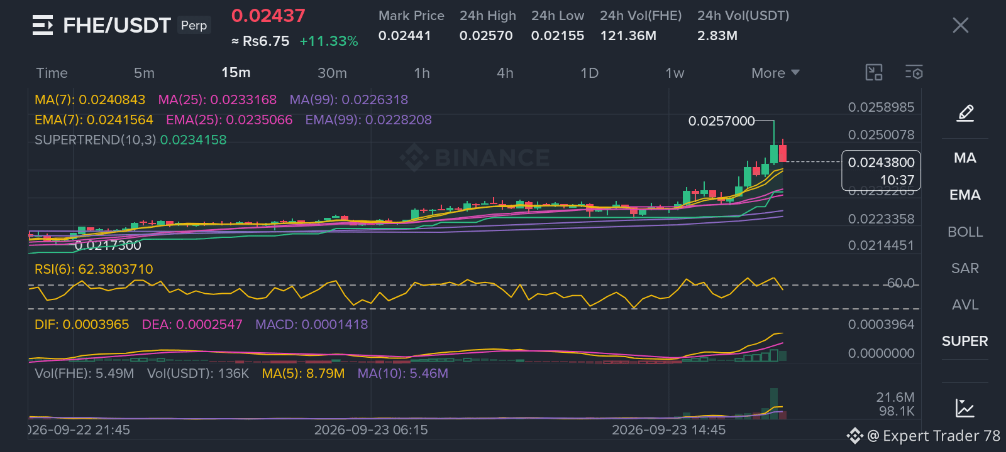Switch to the 5m timeframe

pos(144,73)
